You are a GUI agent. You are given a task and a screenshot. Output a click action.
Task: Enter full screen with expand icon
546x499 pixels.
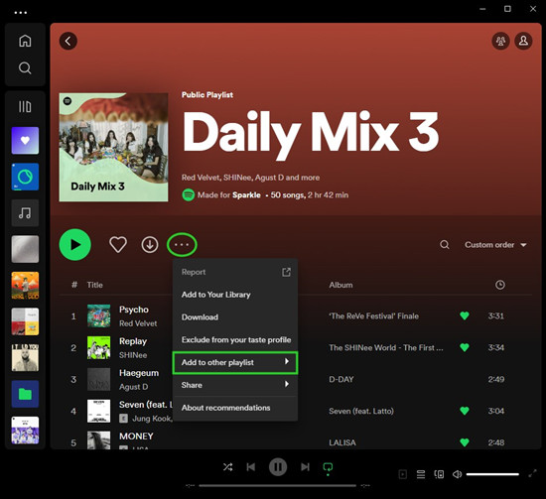coord(532,473)
